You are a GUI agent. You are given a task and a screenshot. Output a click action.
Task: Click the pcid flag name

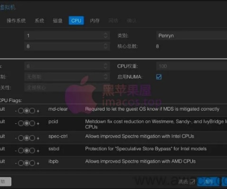(53, 121)
